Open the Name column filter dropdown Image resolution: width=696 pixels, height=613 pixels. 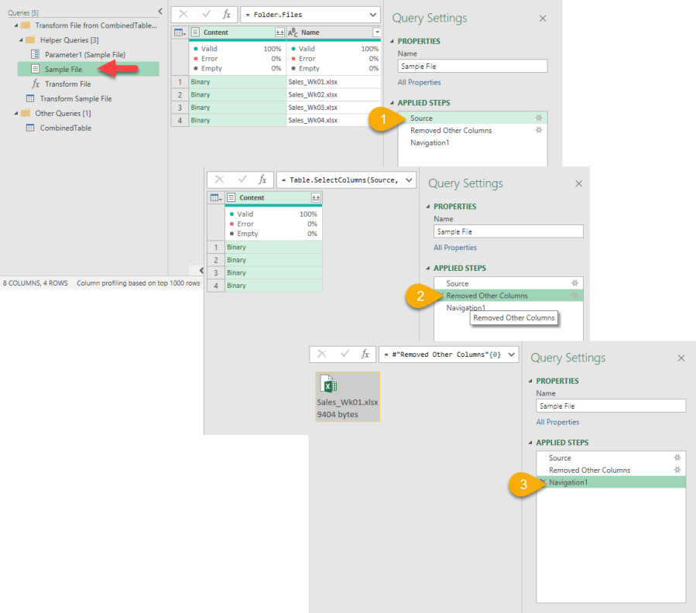point(376,32)
